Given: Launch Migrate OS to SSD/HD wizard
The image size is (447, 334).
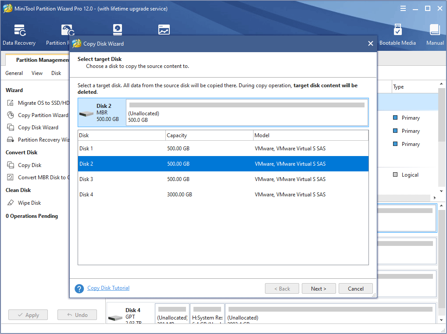Looking at the screenshot, I should click(38, 103).
